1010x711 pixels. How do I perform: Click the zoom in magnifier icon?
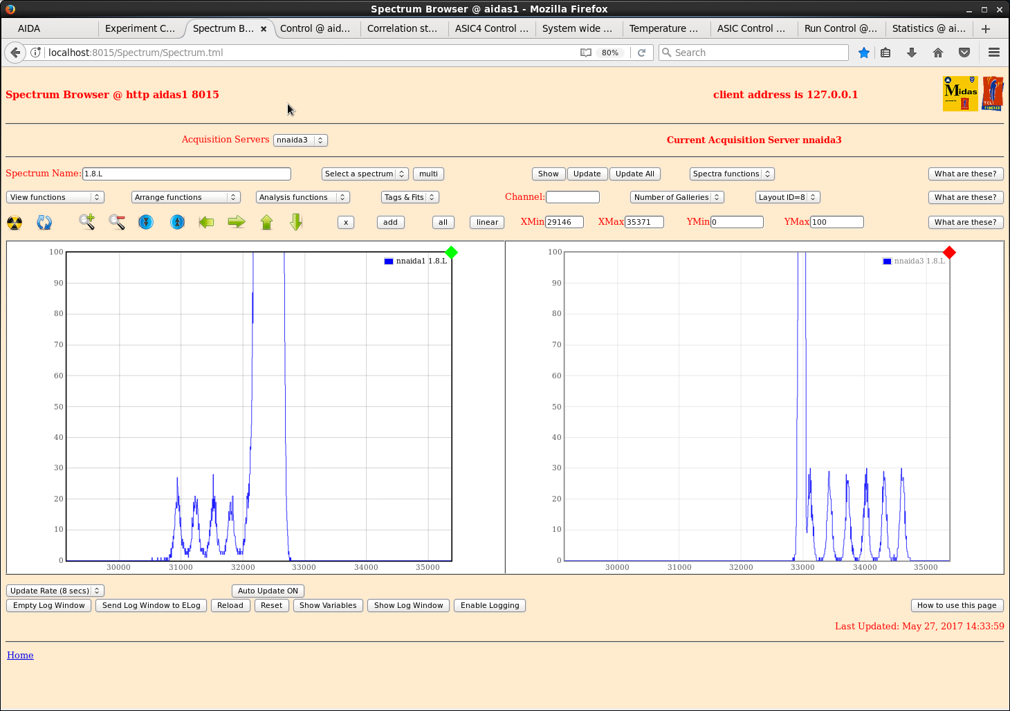(x=86, y=222)
